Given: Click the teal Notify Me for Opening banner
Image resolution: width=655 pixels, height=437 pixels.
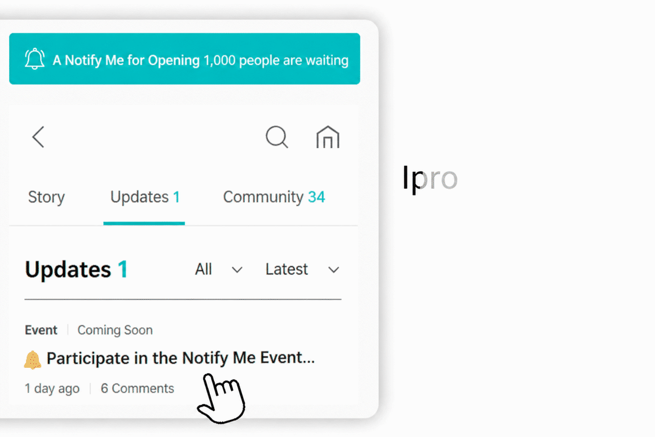Looking at the screenshot, I should (184, 59).
